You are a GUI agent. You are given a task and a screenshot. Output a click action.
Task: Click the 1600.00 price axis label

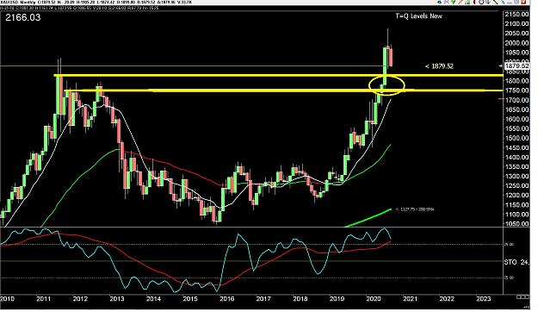(x=516, y=119)
